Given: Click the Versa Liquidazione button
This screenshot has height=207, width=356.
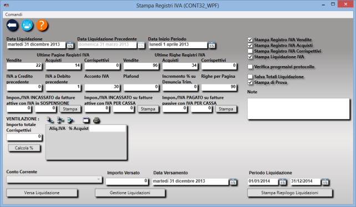Looking at the screenshot, I should (x=42, y=193).
